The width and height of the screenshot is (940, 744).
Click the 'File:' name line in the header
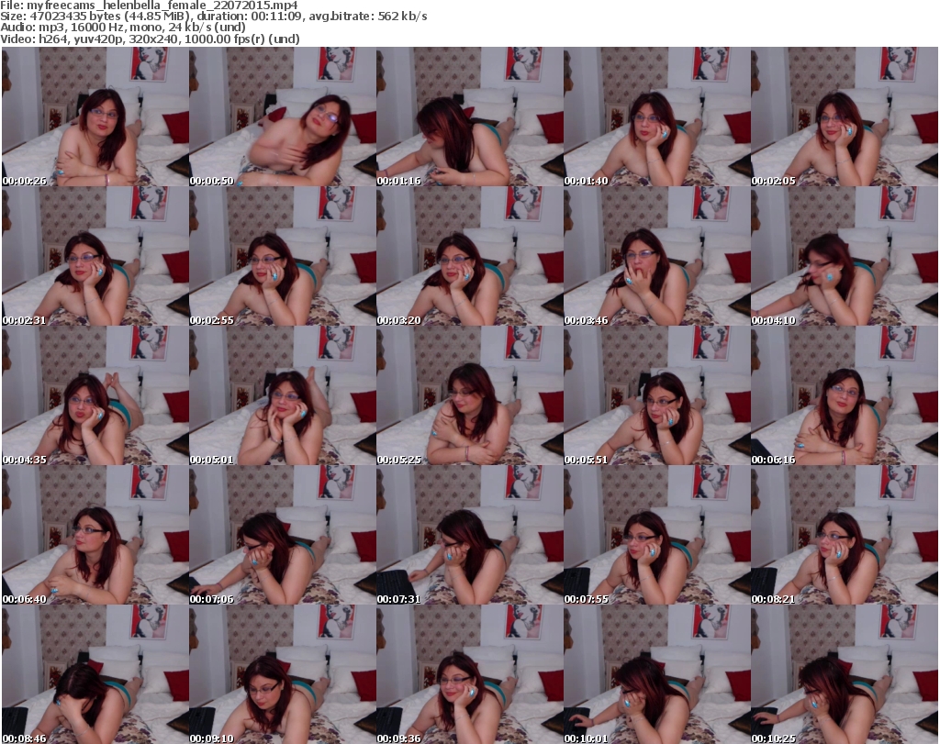(149, 6)
